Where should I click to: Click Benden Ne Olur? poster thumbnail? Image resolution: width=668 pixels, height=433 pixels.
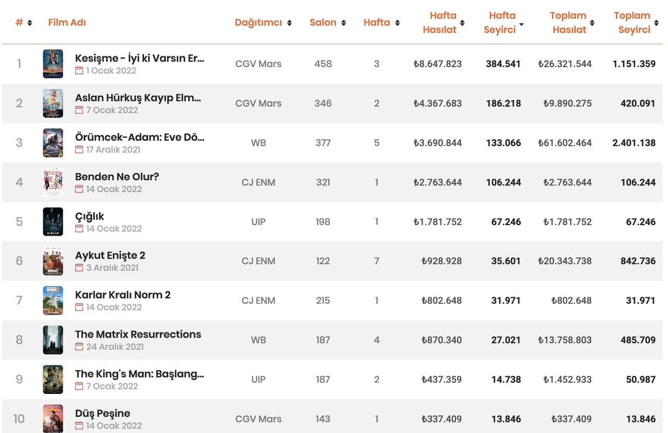click(x=53, y=182)
